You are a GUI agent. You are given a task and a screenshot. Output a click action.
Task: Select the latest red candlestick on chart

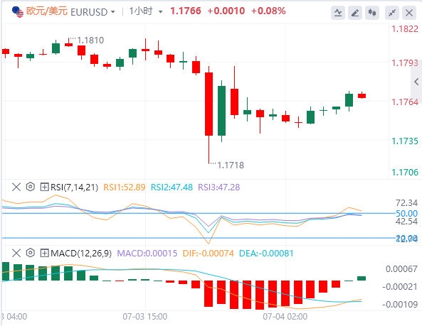362,96
